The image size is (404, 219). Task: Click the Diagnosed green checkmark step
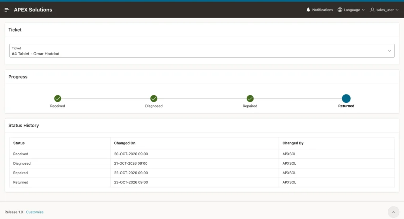(154, 98)
